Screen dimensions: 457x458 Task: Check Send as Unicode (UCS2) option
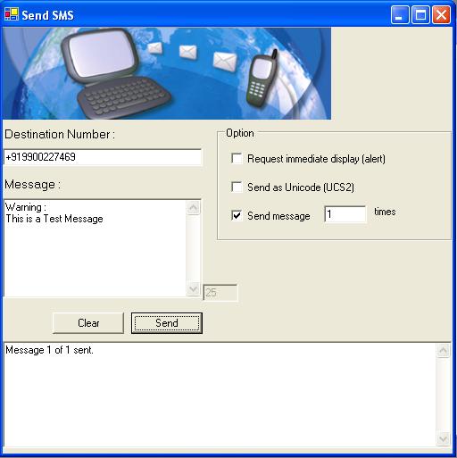click(237, 187)
